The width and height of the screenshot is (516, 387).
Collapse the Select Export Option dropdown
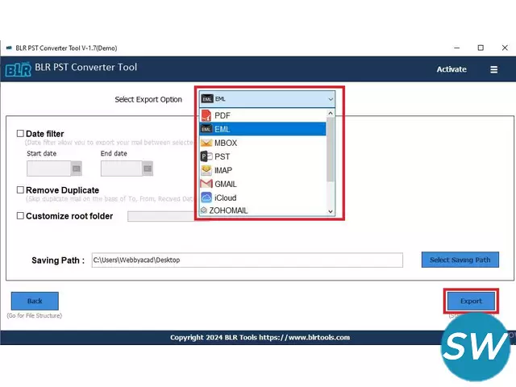pos(330,99)
